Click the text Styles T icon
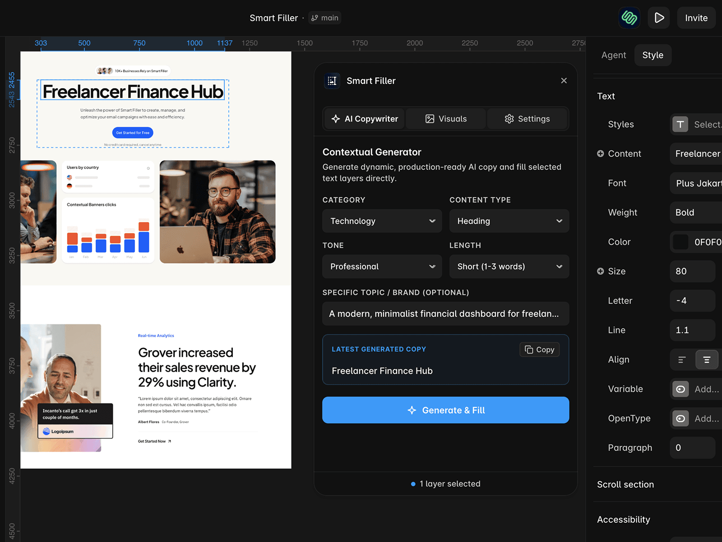This screenshot has height=542, width=722. pyautogui.click(x=680, y=124)
